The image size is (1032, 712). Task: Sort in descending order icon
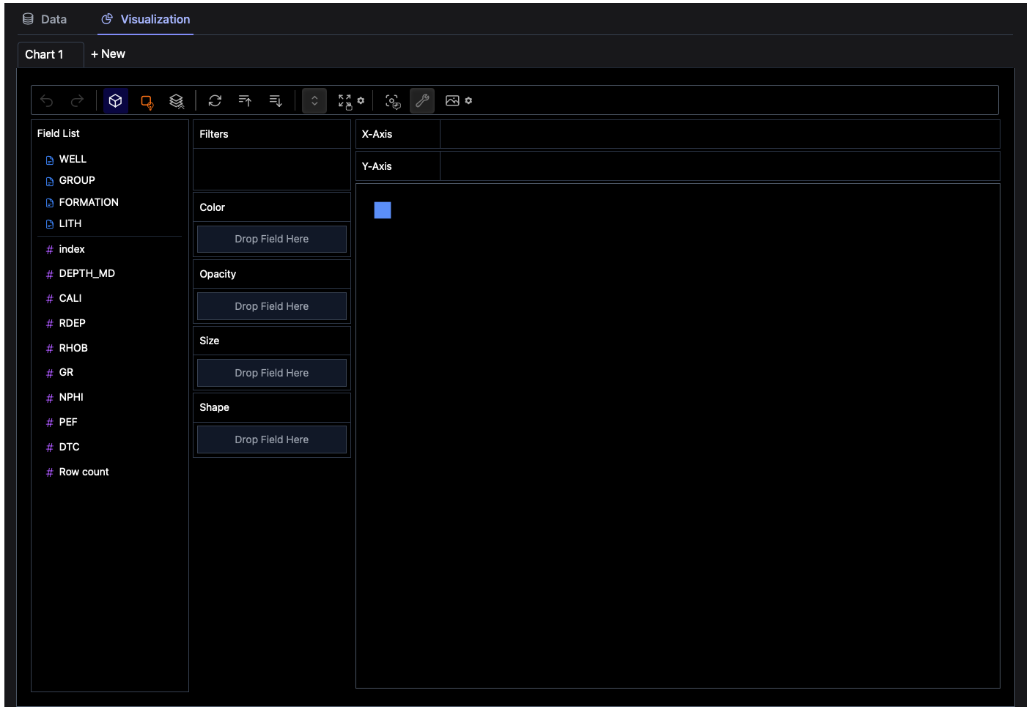click(x=276, y=101)
